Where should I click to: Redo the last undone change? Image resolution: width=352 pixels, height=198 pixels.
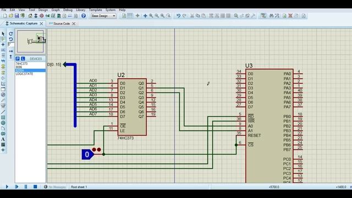click(184, 16)
